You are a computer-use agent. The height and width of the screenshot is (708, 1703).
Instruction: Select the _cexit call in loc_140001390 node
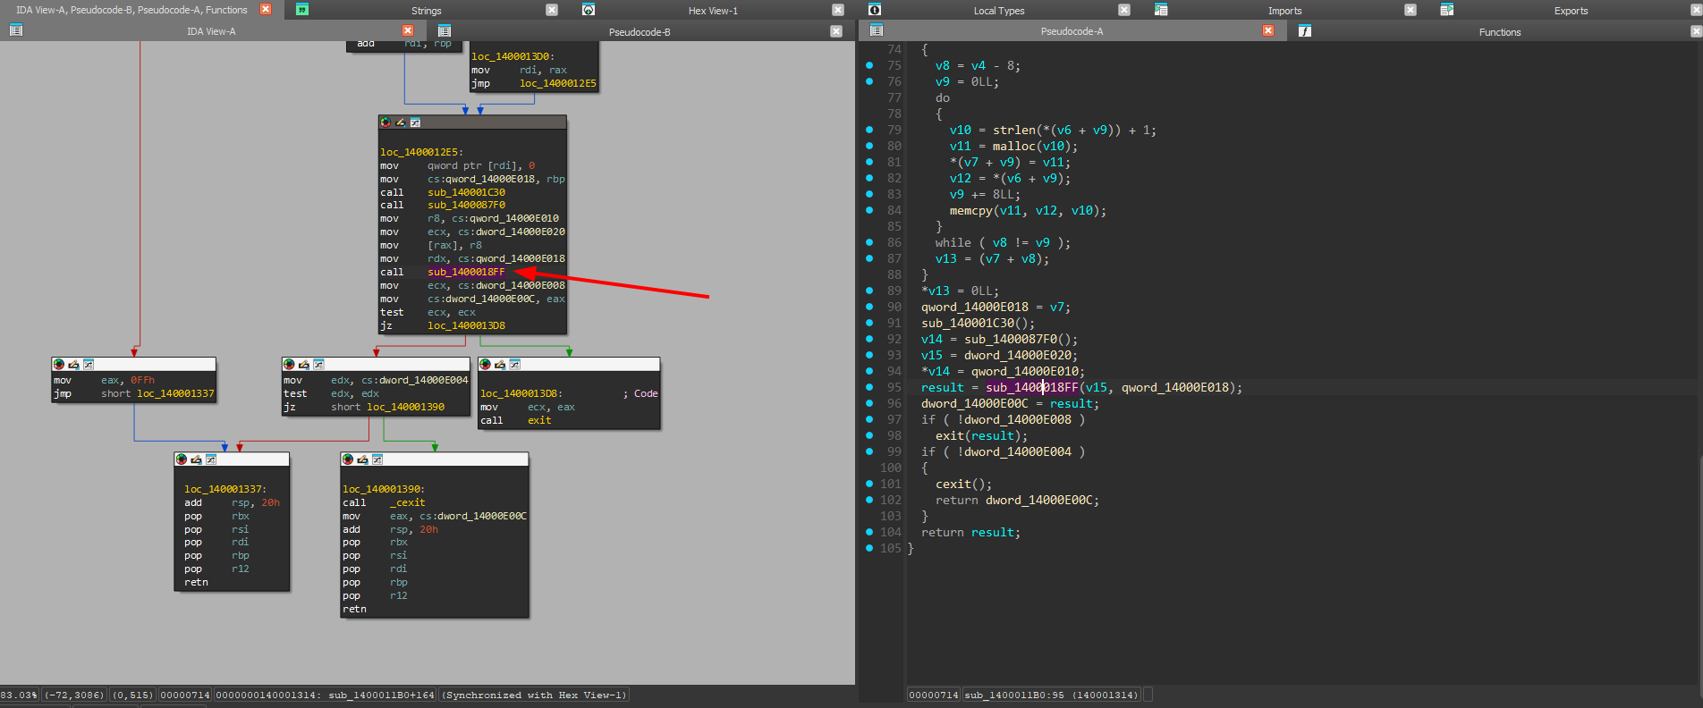point(407,502)
